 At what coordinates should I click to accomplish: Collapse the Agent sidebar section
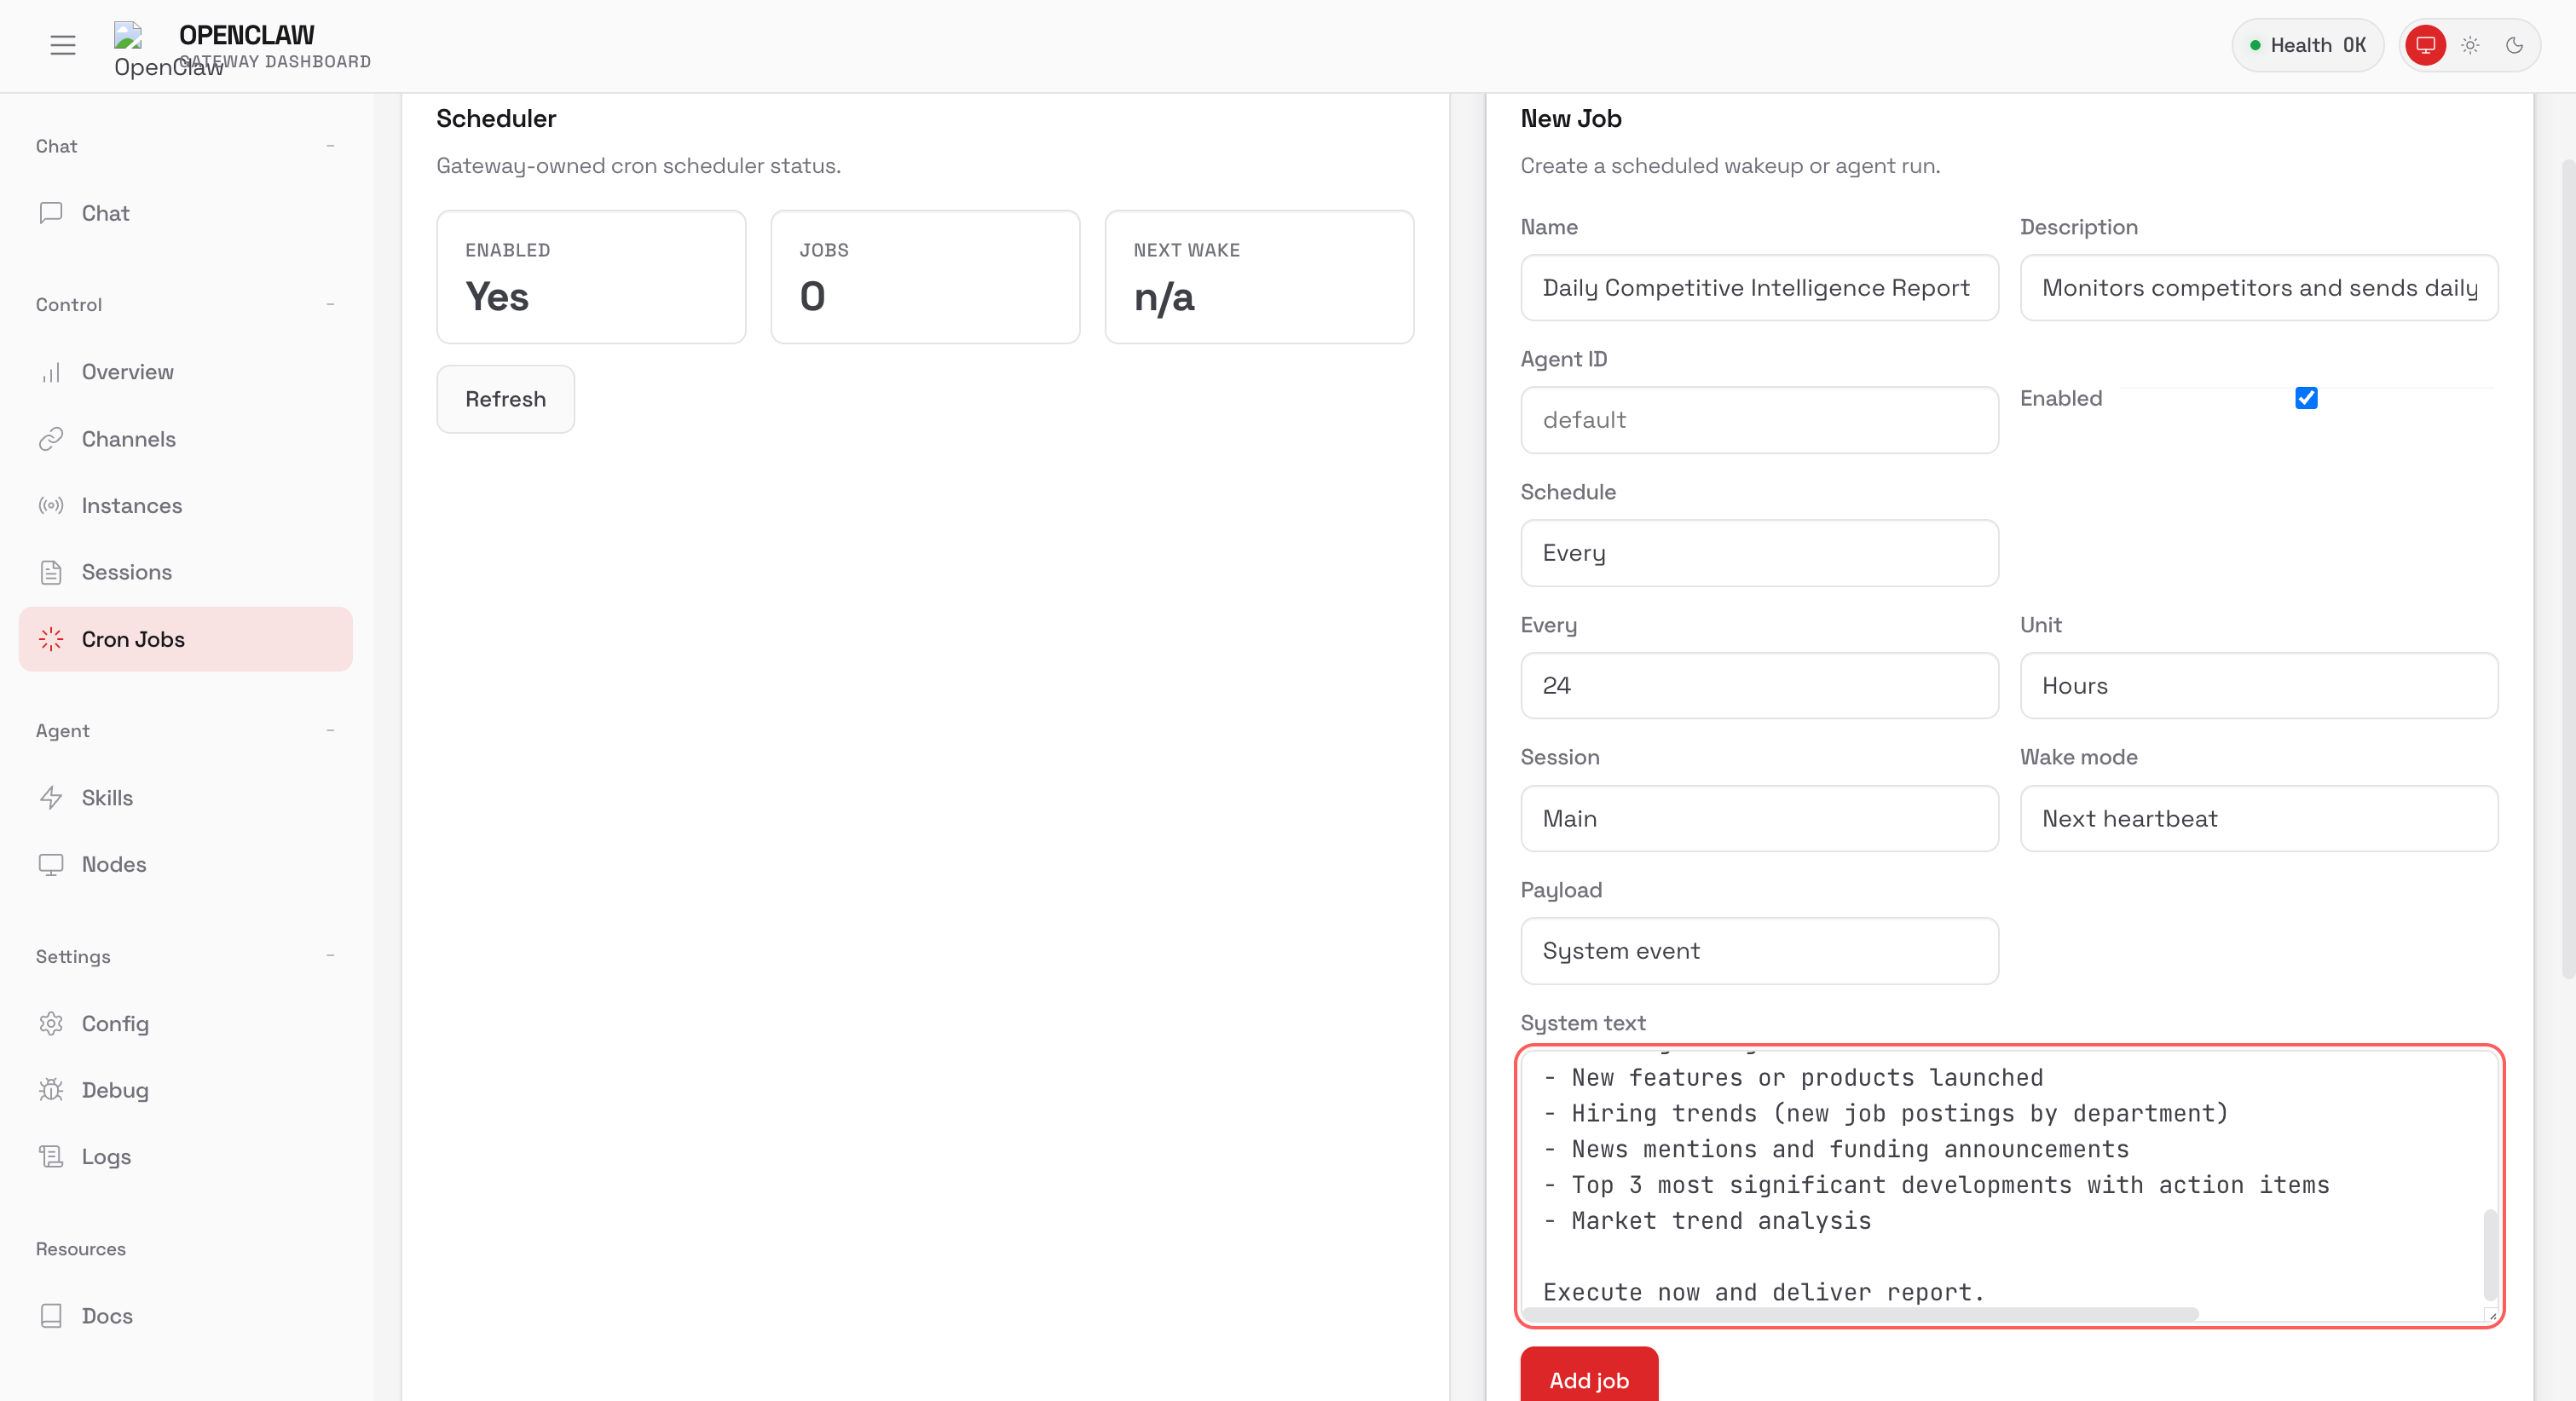pyautogui.click(x=330, y=731)
